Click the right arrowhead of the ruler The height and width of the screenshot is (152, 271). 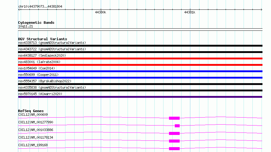[261, 10]
